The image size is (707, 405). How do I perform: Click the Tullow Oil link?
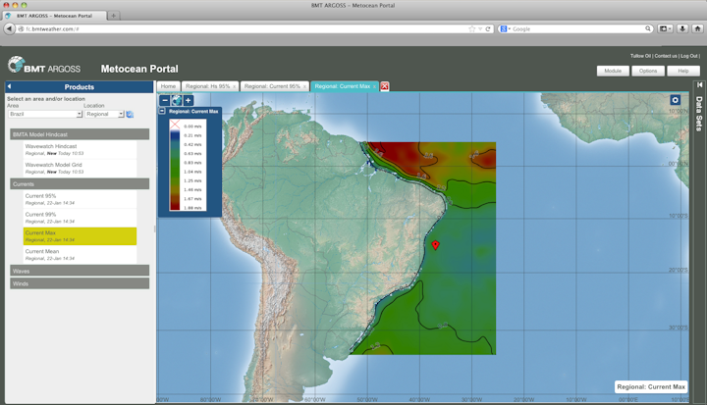(x=640, y=56)
